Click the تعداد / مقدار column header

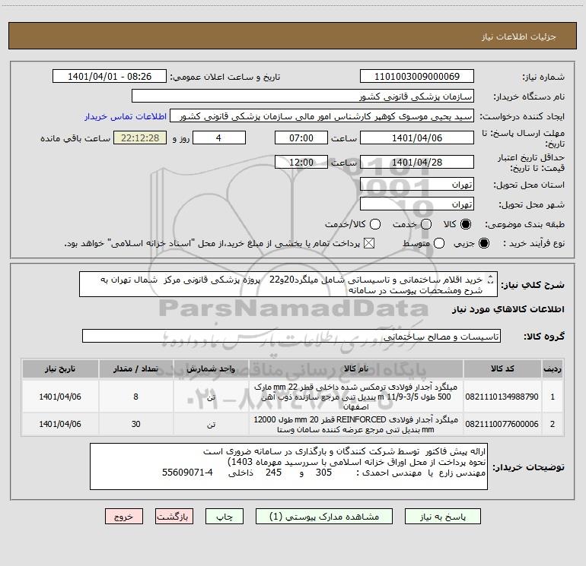[135, 369]
